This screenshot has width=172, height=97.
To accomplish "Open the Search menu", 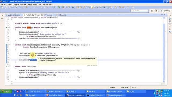I will [30, 4].
